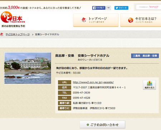Click the red house icon in トップページ

pyautogui.click(x=84, y=20)
